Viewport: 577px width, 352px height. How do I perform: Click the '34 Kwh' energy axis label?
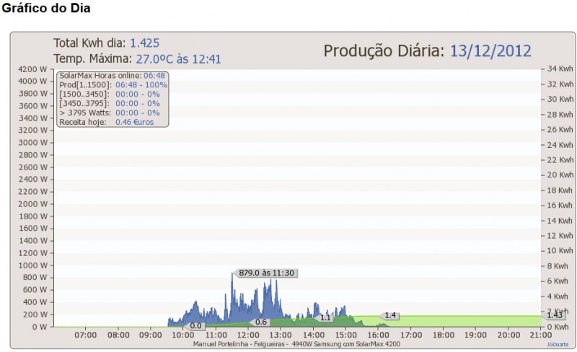560,69
